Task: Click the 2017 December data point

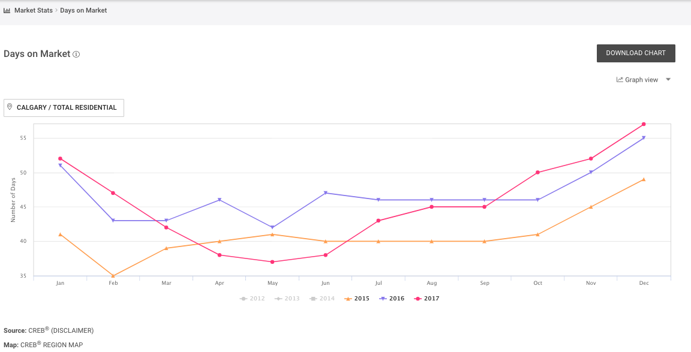Action: click(x=644, y=124)
